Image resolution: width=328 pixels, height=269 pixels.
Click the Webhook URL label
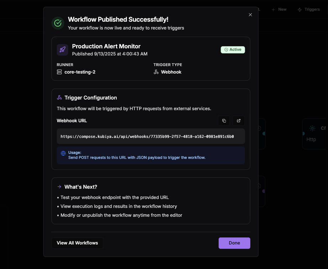pos(72,120)
